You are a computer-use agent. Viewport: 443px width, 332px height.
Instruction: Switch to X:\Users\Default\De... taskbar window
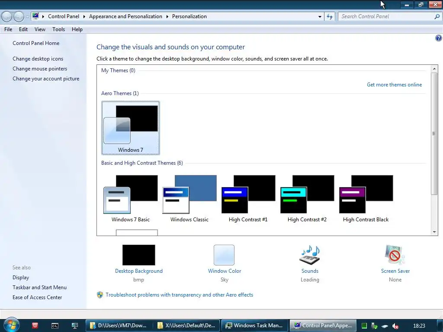click(187, 326)
